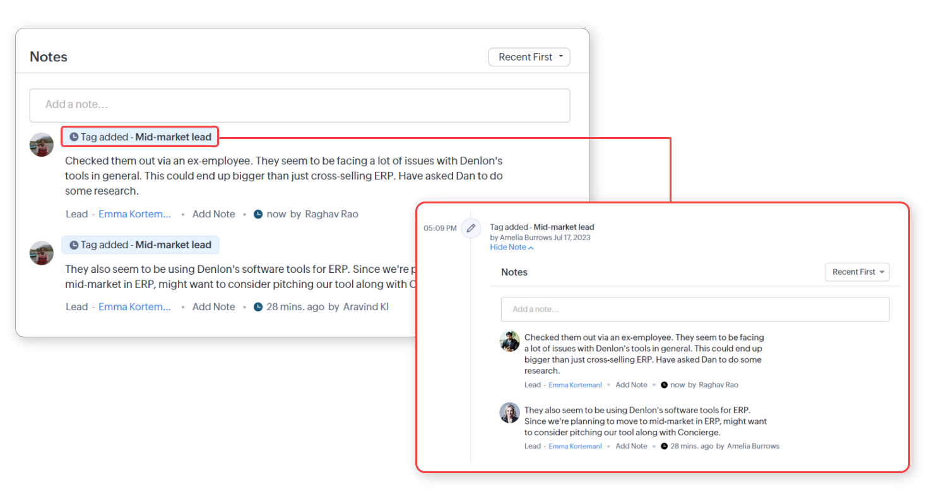The height and width of the screenshot is (494, 929).
Task: Open the 'Recent First' dropdown in the timeline popup
Action: (856, 272)
